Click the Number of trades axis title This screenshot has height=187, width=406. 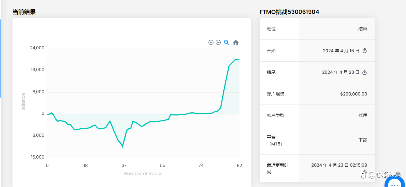(x=143, y=174)
